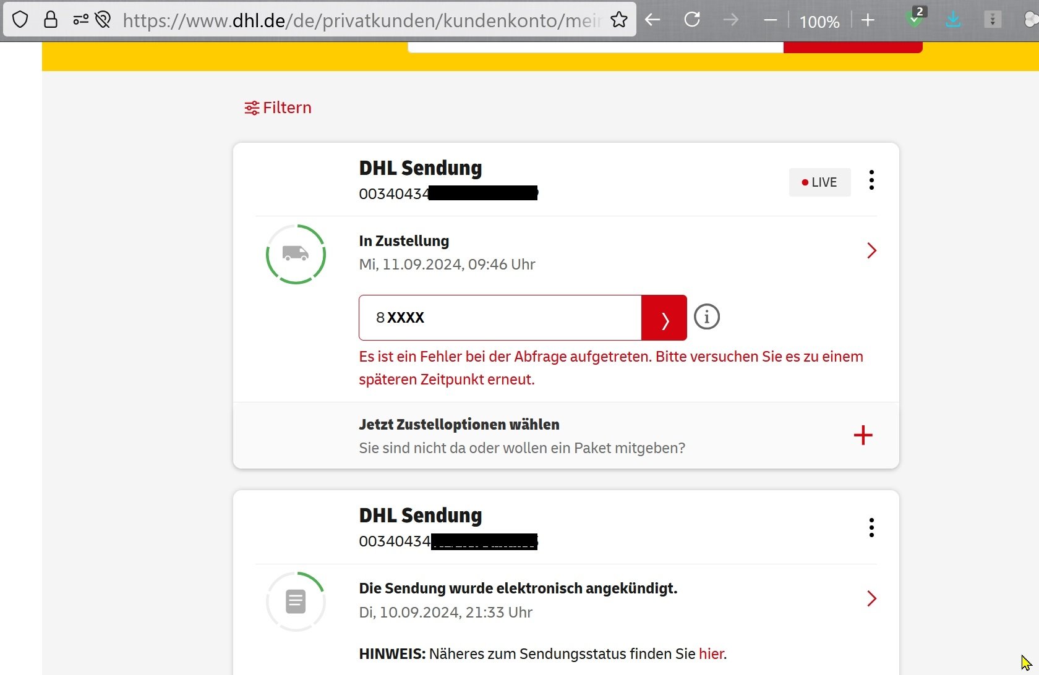
Task: Click the red error message text
Action: pyautogui.click(x=611, y=368)
